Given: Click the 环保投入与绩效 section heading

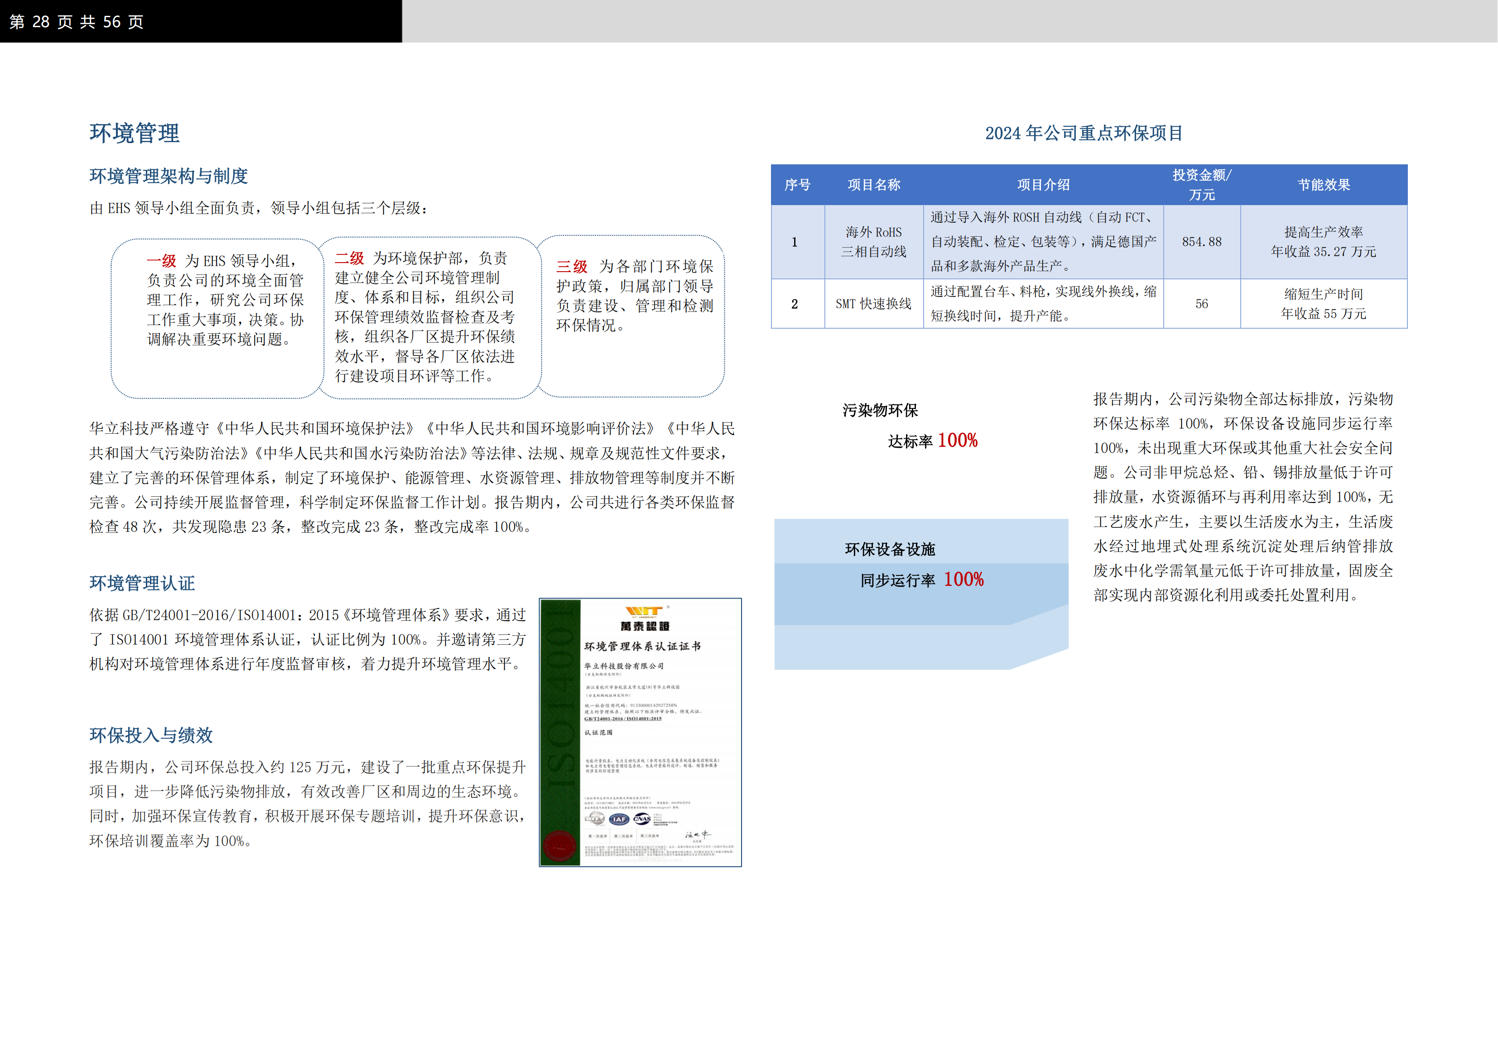Looking at the screenshot, I should [x=151, y=736].
